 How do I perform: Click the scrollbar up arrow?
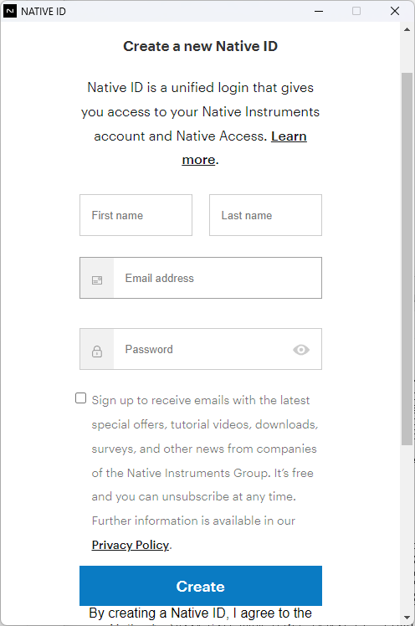tap(407, 29)
